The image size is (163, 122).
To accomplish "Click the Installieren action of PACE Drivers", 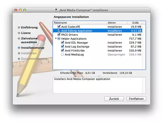I will tap(115, 35).
